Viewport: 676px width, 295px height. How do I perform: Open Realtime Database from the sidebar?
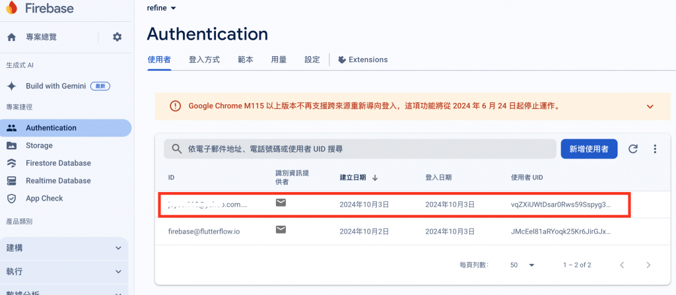tap(58, 181)
